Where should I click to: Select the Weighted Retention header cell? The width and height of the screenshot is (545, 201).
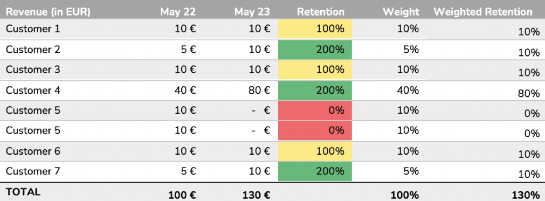(x=483, y=12)
